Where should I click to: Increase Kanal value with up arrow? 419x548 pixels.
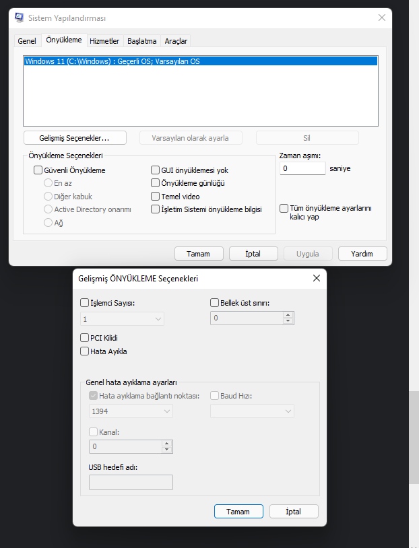coord(167,444)
